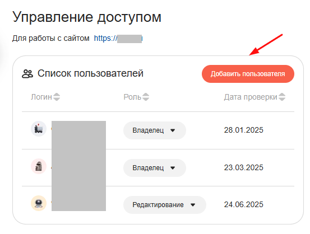The width and height of the screenshot is (310, 234).
Task: Select the astronaut avatar of the third user
Action: (x=39, y=203)
